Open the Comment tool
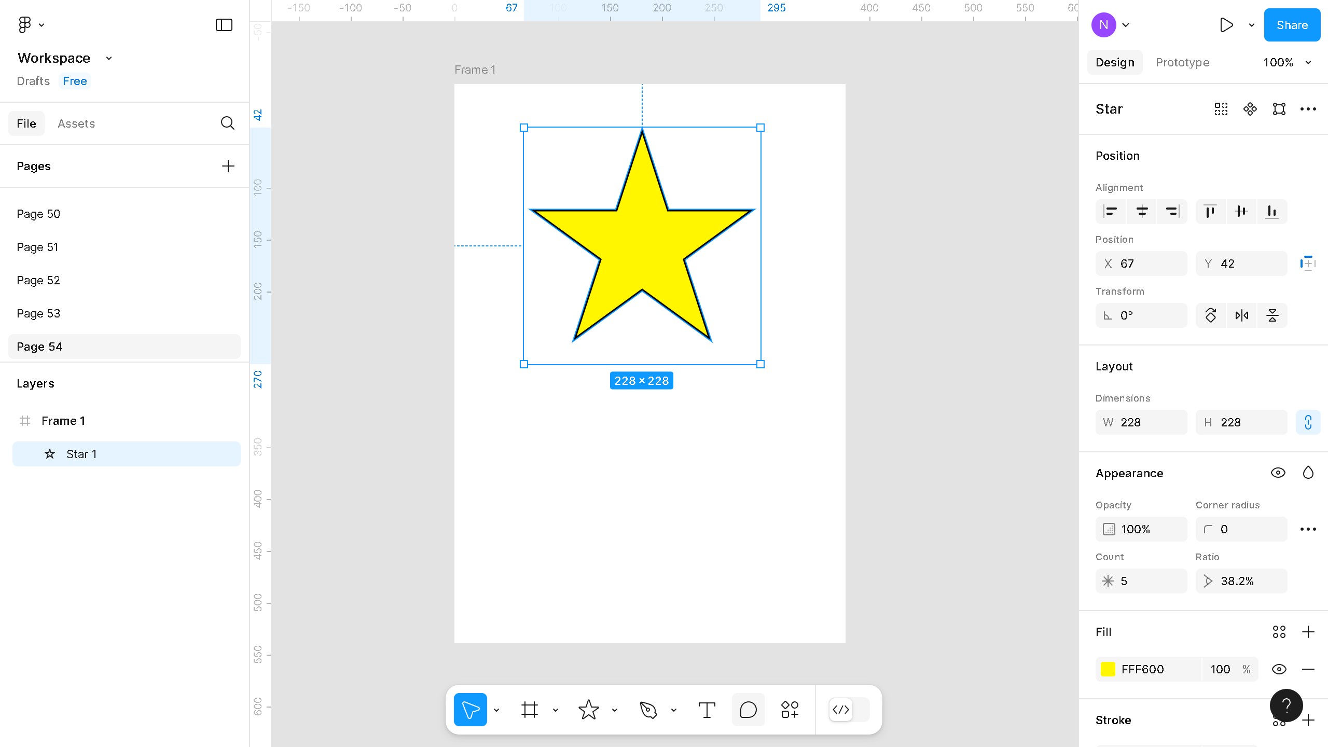 tap(748, 710)
